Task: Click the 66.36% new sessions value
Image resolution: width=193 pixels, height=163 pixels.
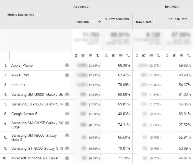Action: [x=124, y=65]
